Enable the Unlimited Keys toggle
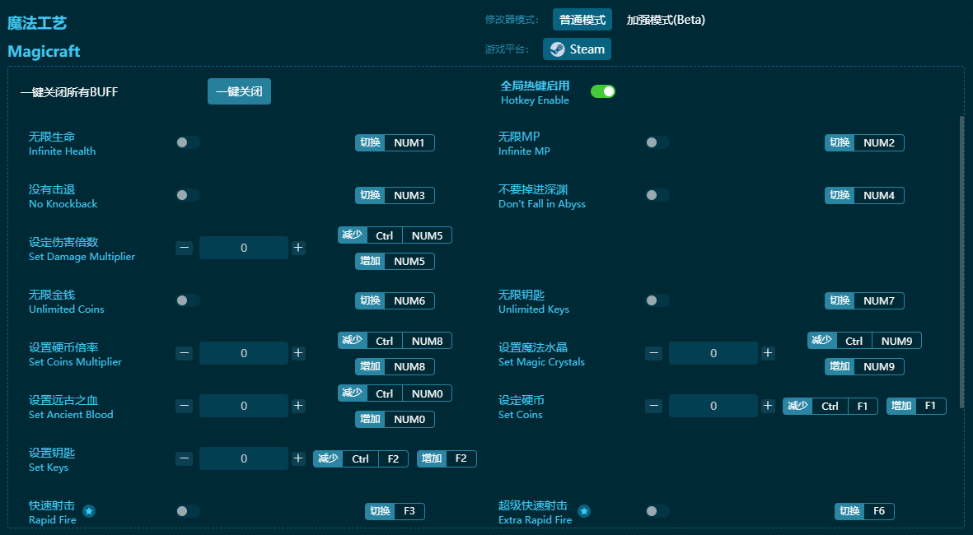This screenshot has height=535, width=973. click(x=657, y=300)
